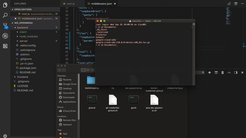Open the Explorer view in activity bar

pyautogui.click(x=5, y=5)
